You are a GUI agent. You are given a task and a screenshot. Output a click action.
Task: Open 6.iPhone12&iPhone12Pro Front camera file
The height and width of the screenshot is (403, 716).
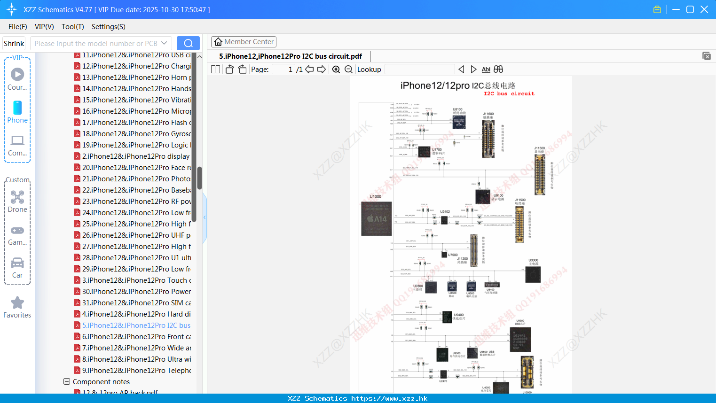[133, 337]
